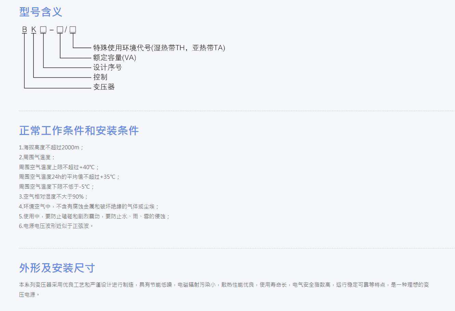Click the line about 海拔高度不超过2000m
Image resolution: width=455 pixels, height=311 pixels.
tap(51, 148)
